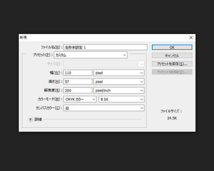Close the 新規 dialog with X
The width and height of the screenshot is (214, 171).
pos(191,38)
